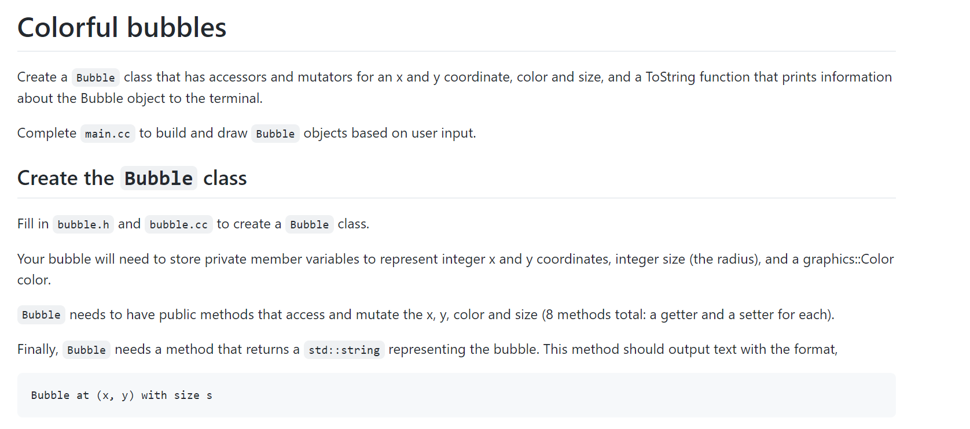Click the bubble.h inline code label
The width and height of the screenshot is (970, 429).
83,224
